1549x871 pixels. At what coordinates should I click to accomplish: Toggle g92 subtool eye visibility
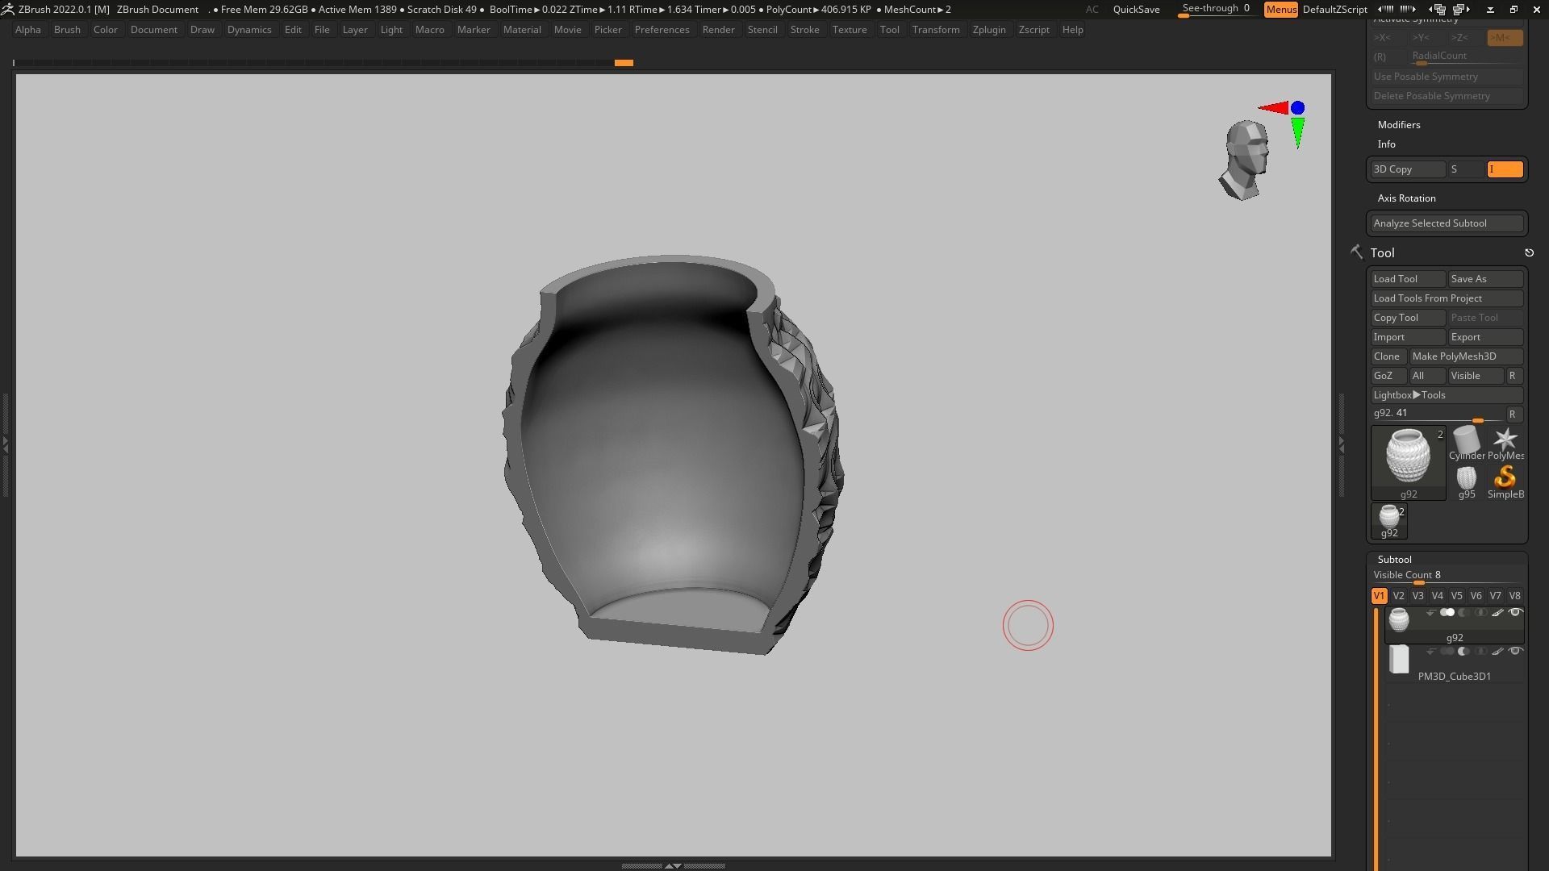(1515, 613)
